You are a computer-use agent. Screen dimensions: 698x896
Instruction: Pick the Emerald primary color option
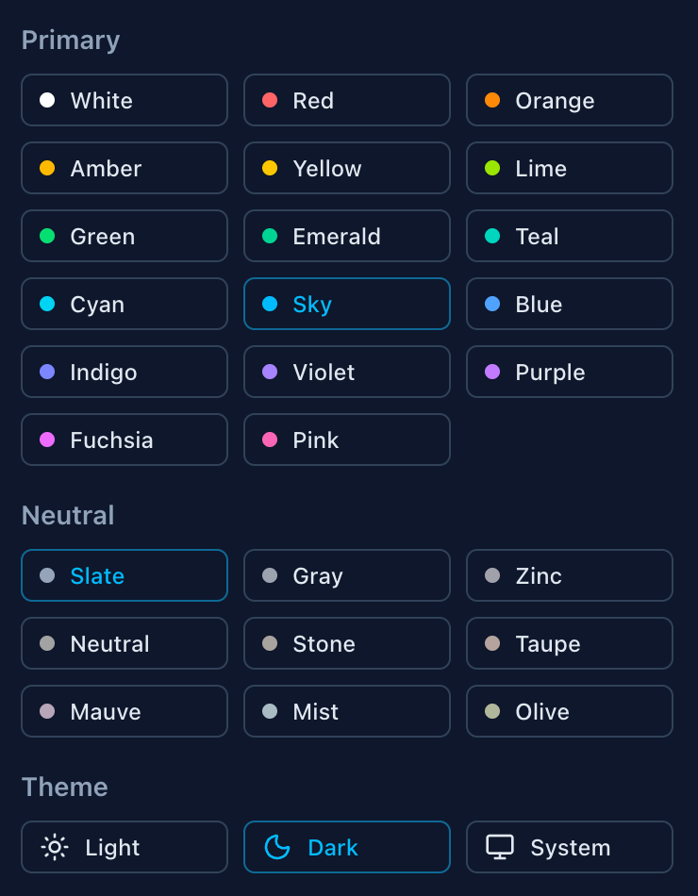[346, 236]
